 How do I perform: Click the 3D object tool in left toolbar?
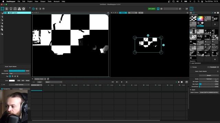[2, 30]
